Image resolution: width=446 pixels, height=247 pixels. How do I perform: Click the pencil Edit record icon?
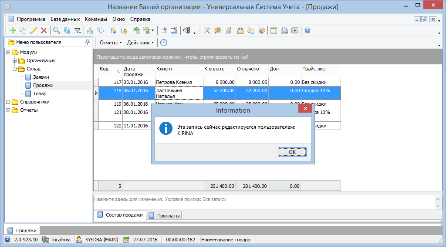click(34, 30)
